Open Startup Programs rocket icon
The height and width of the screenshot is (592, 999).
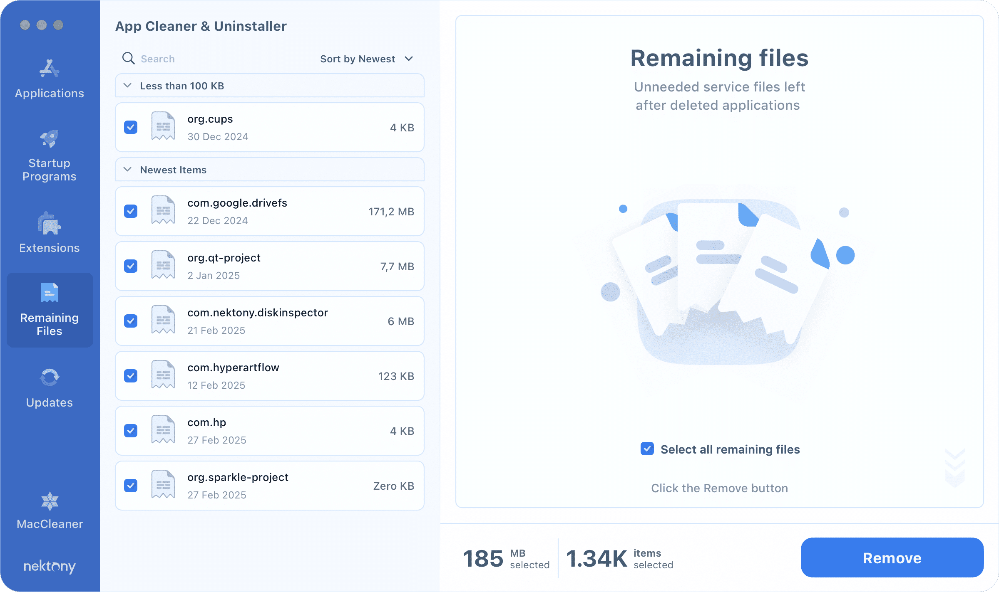49,139
